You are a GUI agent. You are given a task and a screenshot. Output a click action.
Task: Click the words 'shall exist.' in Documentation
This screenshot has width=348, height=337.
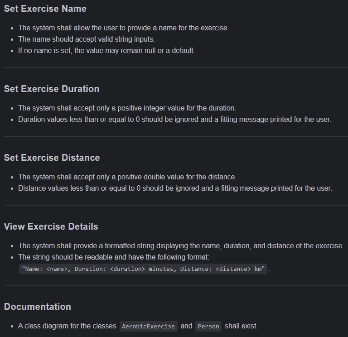[241, 326]
